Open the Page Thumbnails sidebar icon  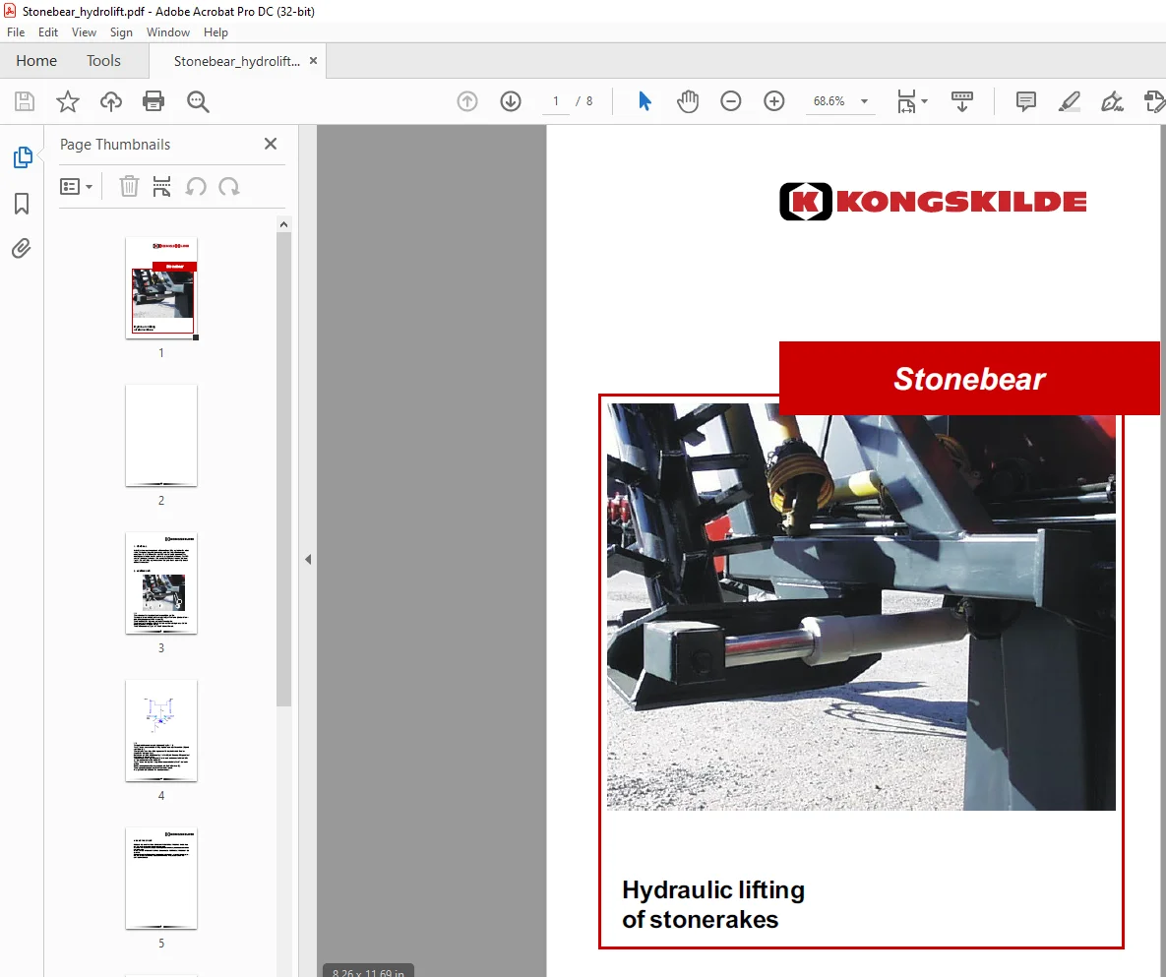[x=23, y=157]
